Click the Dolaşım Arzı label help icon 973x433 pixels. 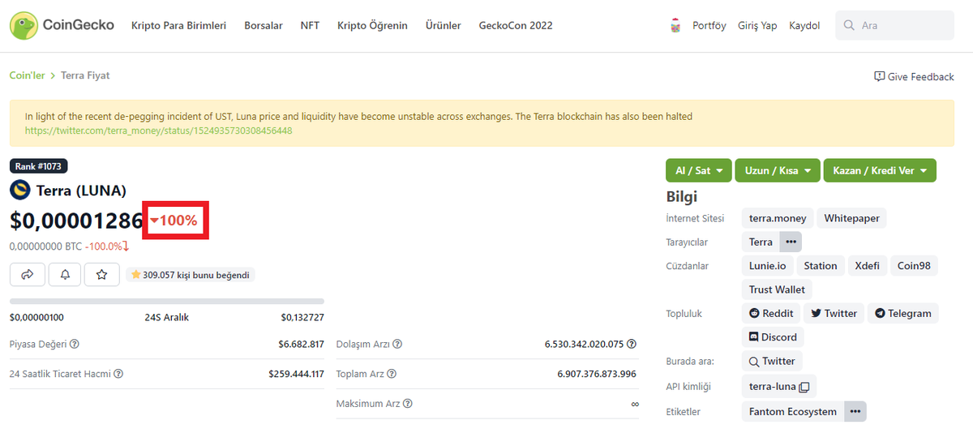pos(397,344)
